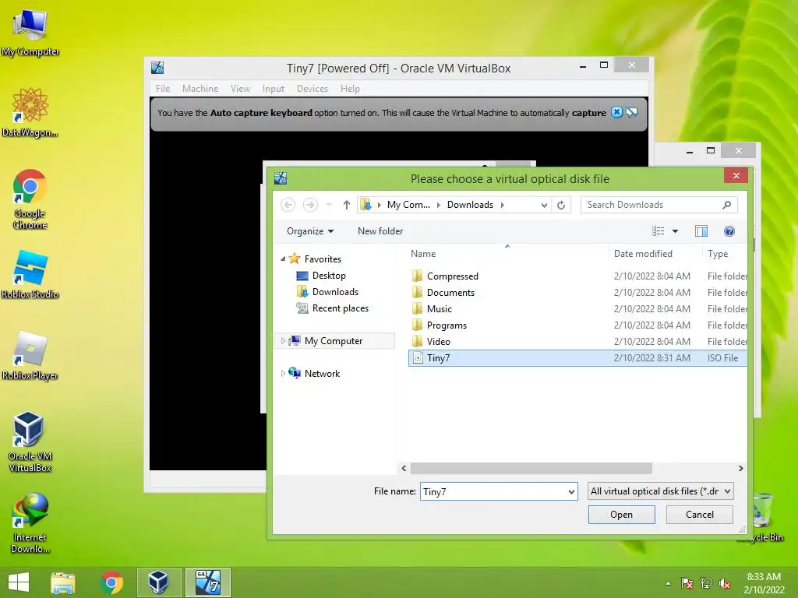
Task: Click the horizontal scrollbar in file list
Action: [531, 468]
